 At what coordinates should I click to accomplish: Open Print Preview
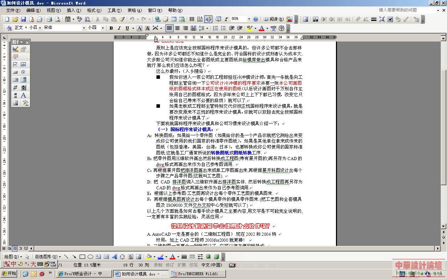(57, 19)
